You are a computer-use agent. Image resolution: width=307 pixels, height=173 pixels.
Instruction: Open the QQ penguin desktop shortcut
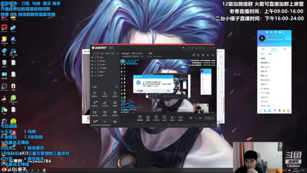(4, 99)
